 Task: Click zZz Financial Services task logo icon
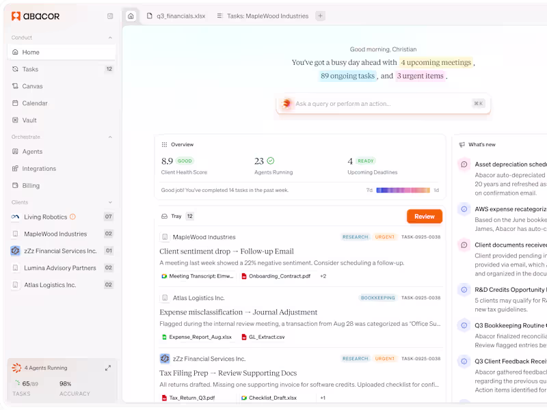(165, 359)
